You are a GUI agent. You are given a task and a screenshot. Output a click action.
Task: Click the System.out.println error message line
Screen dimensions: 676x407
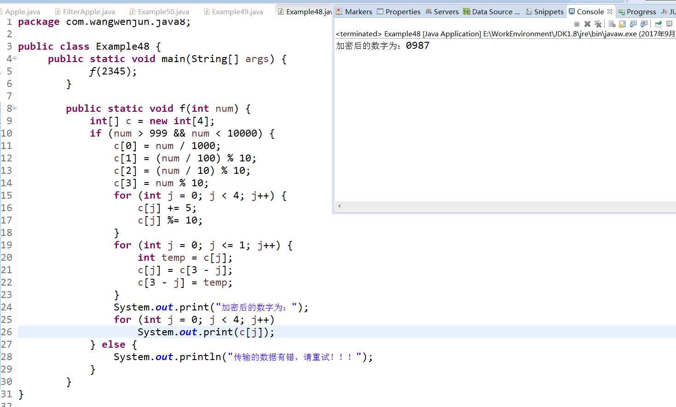pos(243,357)
